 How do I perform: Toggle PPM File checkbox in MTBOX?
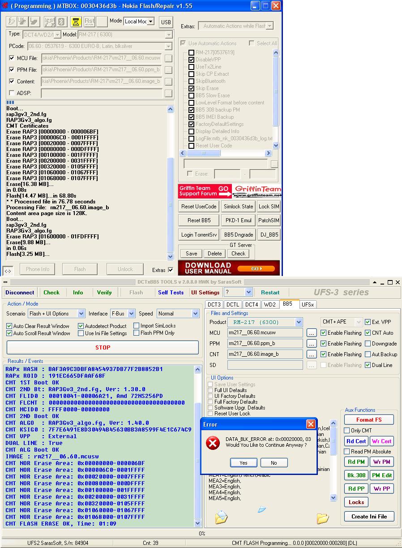(x=12, y=70)
